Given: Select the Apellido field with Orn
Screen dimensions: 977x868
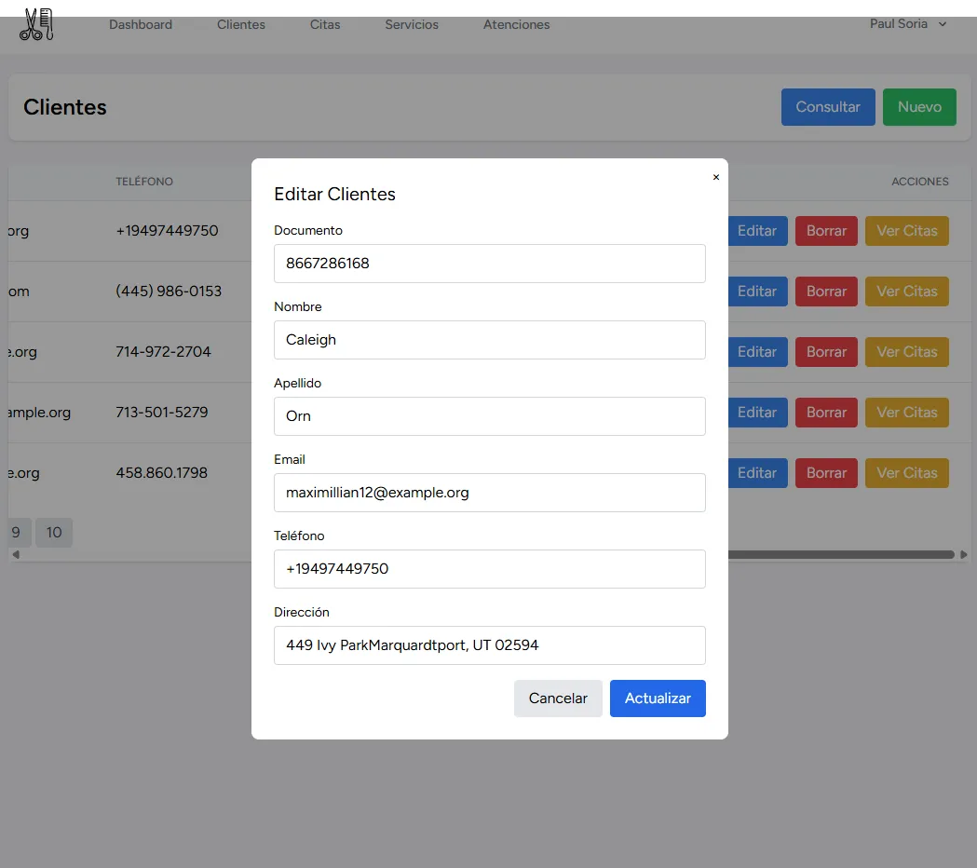Looking at the screenshot, I should click(x=489, y=416).
